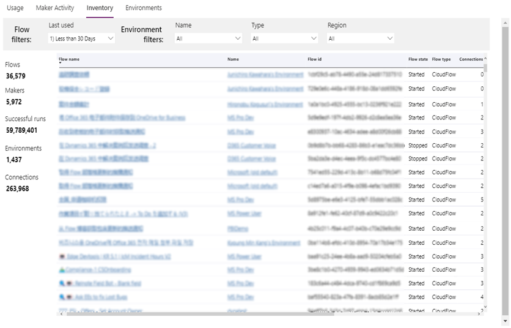Sort by the Flow state column header
The image size is (511, 328).
tap(418, 59)
